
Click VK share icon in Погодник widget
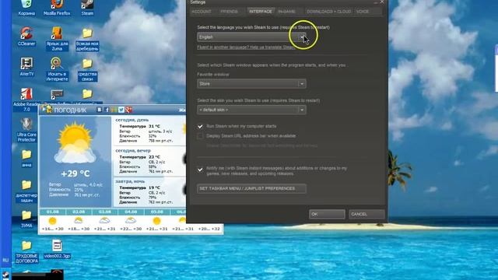click(x=100, y=110)
